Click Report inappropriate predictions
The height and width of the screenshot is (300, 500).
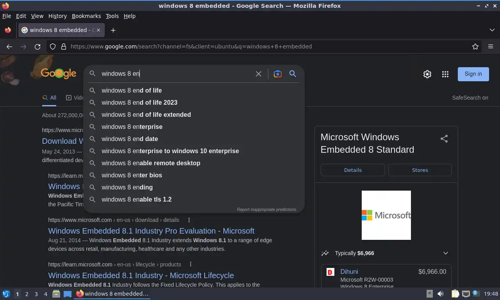(x=266, y=209)
